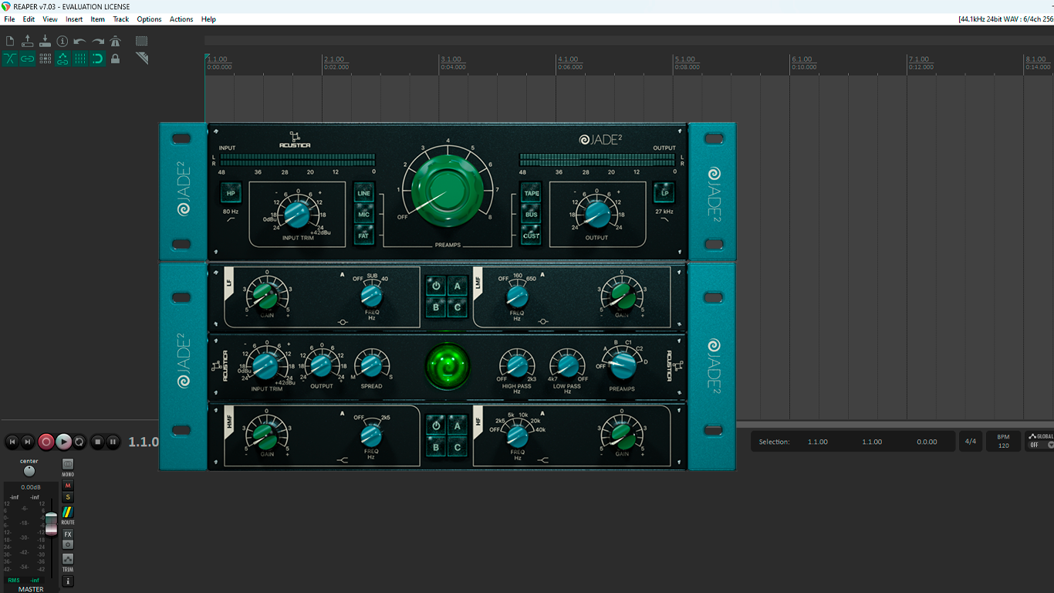
Task: Click the audio format status at top right
Action: [x=1006, y=19]
